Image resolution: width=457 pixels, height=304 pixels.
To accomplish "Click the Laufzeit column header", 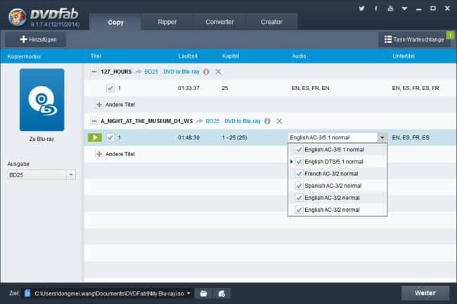I will coord(188,56).
